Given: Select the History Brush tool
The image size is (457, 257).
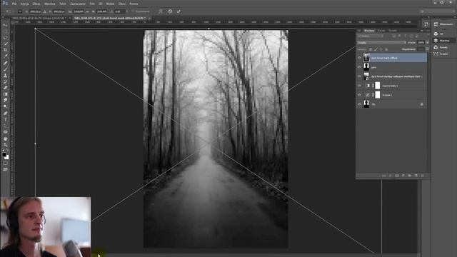Looking at the screenshot, I should coord(5,81).
